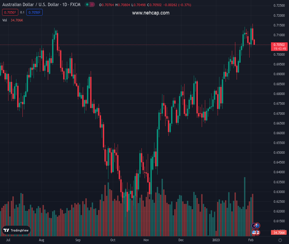Click the high value H0.70804
This screenshot has width=289, height=244.
pyautogui.click(x=123, y=5)
